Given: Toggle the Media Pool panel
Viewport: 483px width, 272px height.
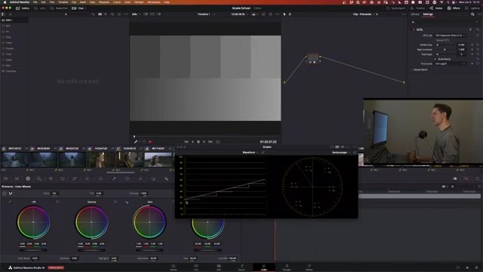Looking at the screenshot, I should [x=59, y=8].
